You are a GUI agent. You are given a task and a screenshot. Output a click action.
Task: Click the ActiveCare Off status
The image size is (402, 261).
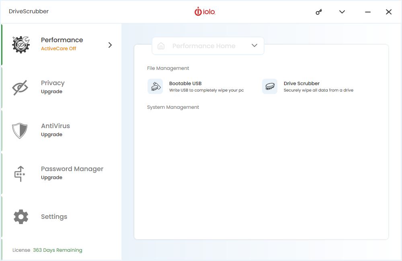coord(58,49)
